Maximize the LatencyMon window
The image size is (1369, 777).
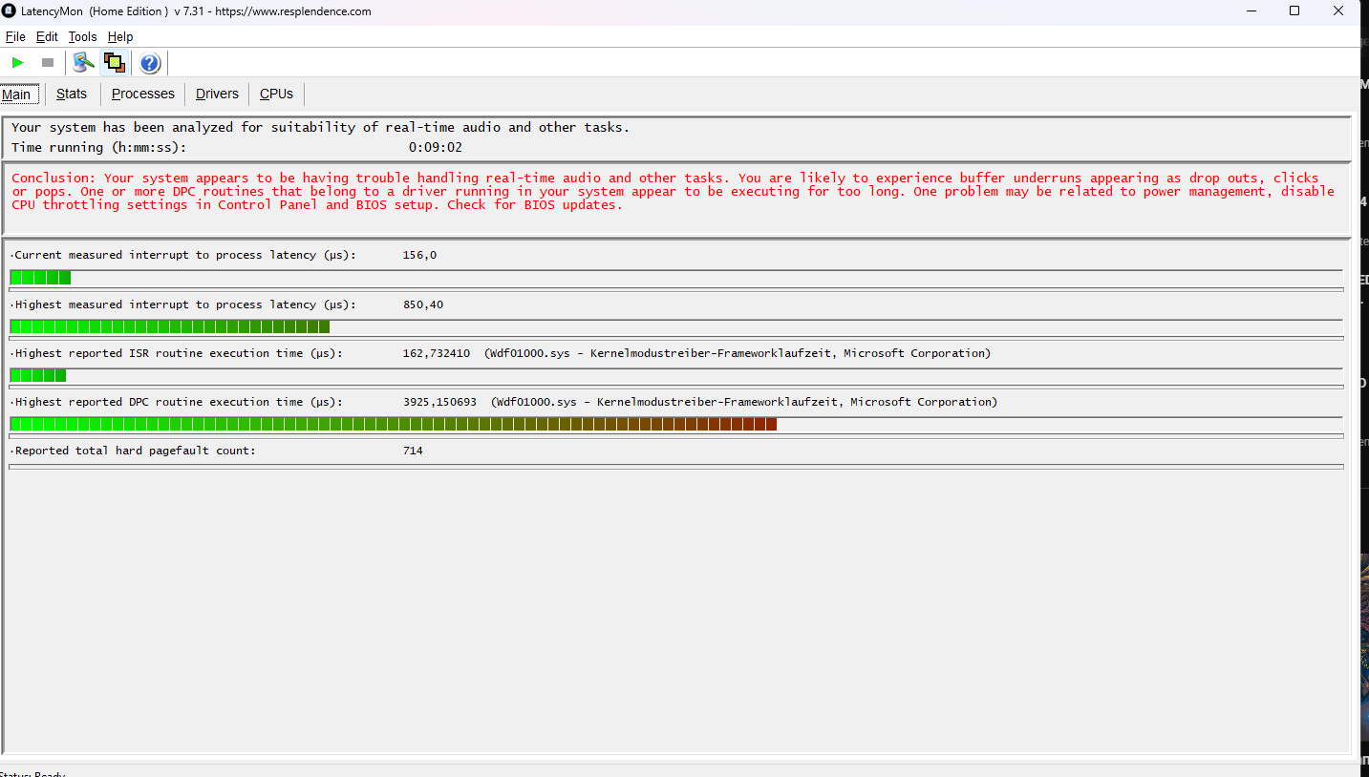(x=1294, y=11)
